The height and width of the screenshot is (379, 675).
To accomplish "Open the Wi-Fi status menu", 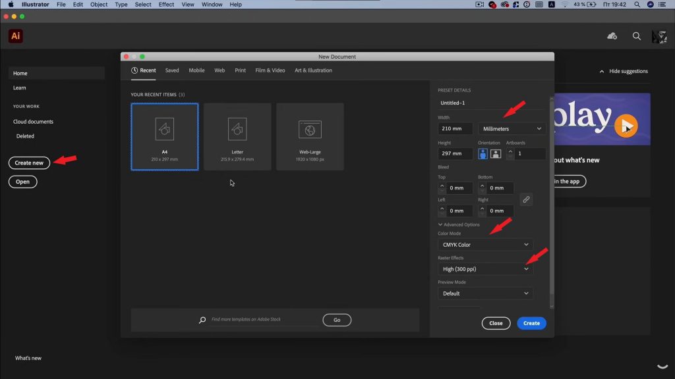I will (564, 5).
